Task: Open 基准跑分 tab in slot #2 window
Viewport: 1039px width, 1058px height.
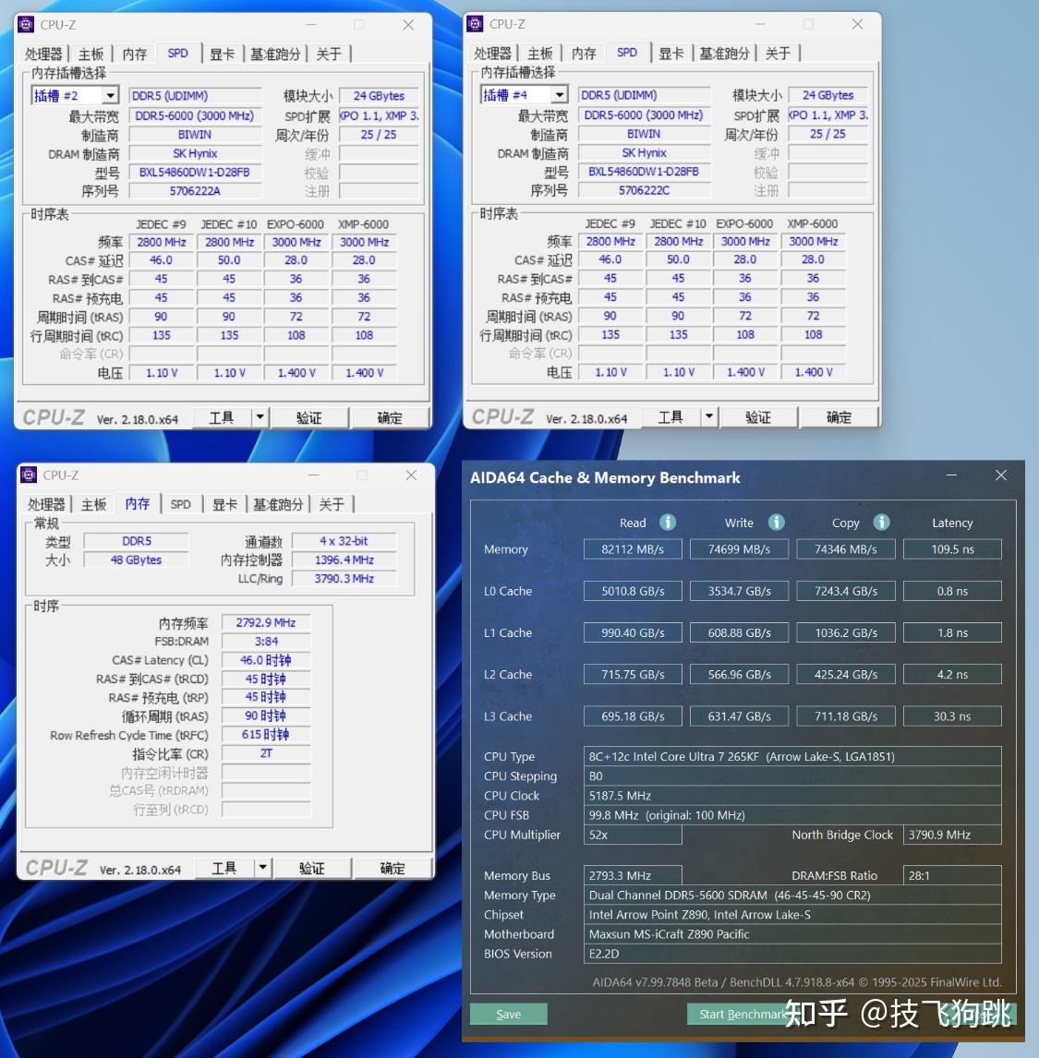Action: (275, 54)
